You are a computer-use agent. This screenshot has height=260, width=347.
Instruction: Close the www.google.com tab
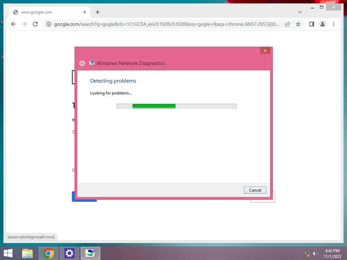[84, 12]
